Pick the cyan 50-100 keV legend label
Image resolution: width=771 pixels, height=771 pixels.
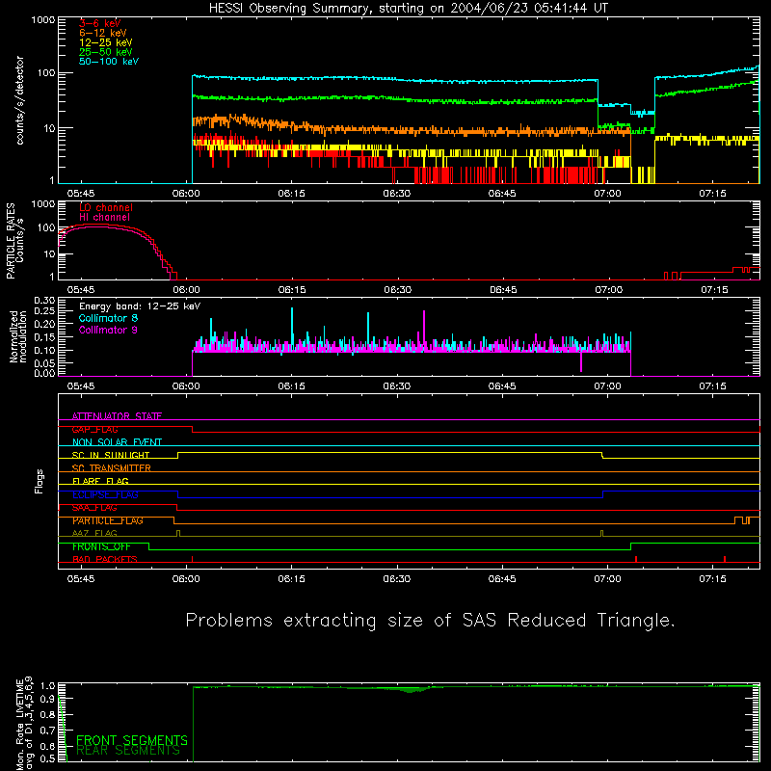coord(109,62)
